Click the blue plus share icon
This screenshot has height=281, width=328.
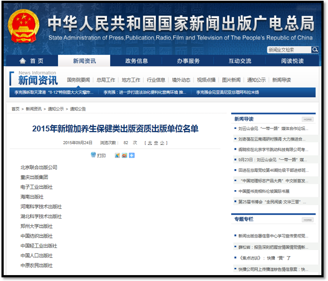click(x=131, y=156)
